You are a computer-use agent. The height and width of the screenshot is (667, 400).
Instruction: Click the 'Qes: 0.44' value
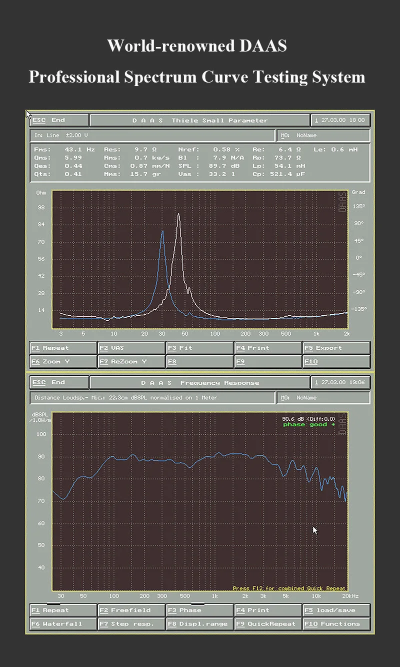click(x=58, y=166)
